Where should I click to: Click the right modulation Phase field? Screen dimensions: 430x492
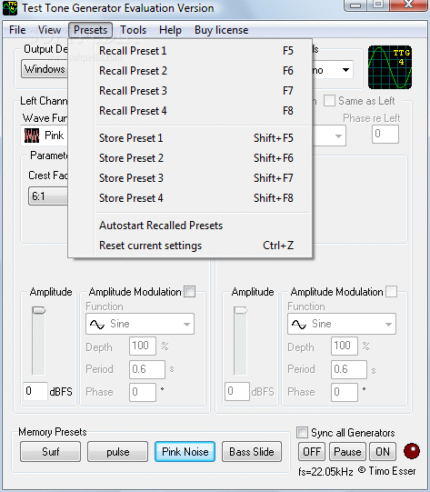coord(345,392)
